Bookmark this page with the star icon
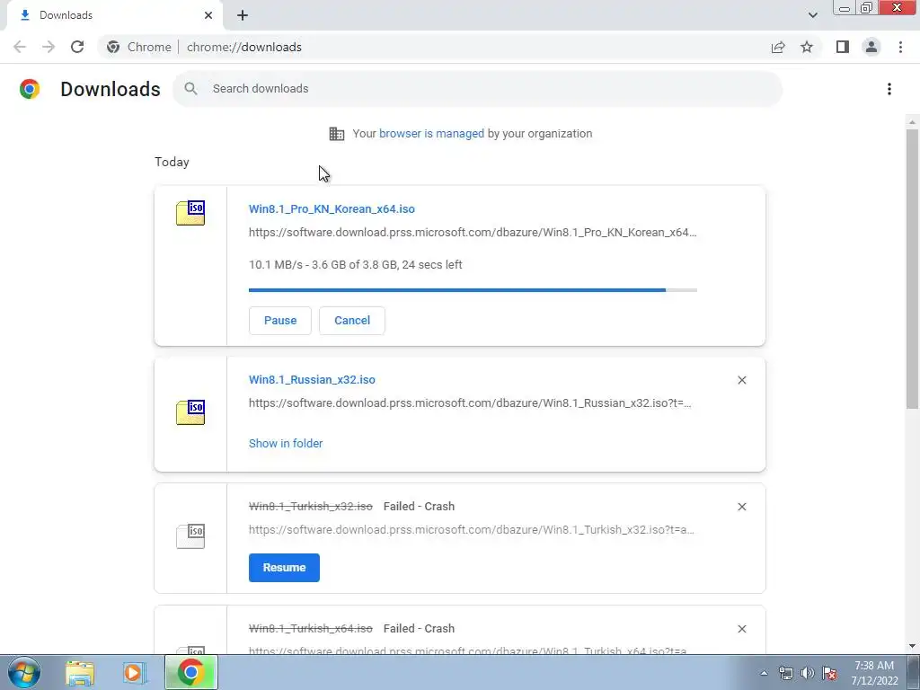This screenshot has height=690, width=920. [807, 47]
